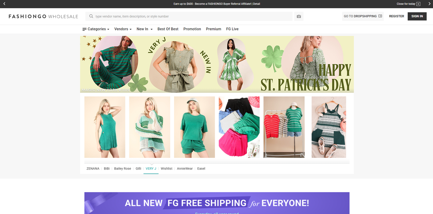The height and width of the screenshot is (214, 433).
Task: Open the FG Live section
Action: 232,29
